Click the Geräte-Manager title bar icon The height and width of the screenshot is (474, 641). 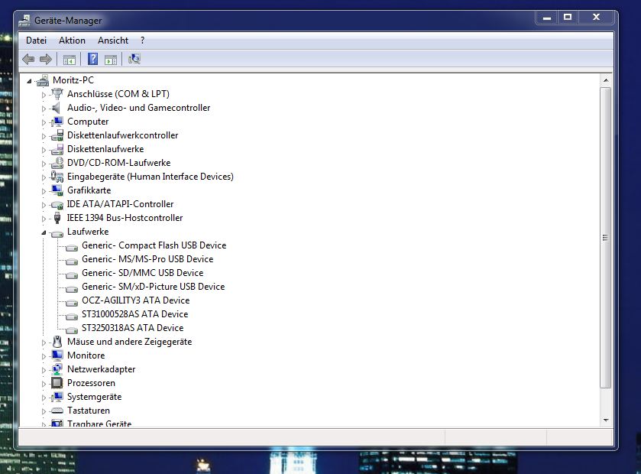[x=24, y=21]
